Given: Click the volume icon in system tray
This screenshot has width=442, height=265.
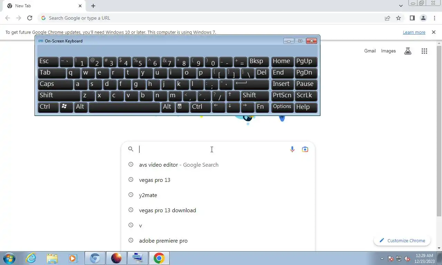Looking at the screenshot, I should (407, 258).
